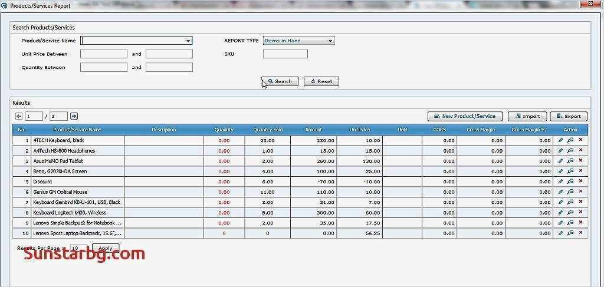Sort by Description column header
The width and height of the screenshot is (604, 287).
[x=164, y=130]
